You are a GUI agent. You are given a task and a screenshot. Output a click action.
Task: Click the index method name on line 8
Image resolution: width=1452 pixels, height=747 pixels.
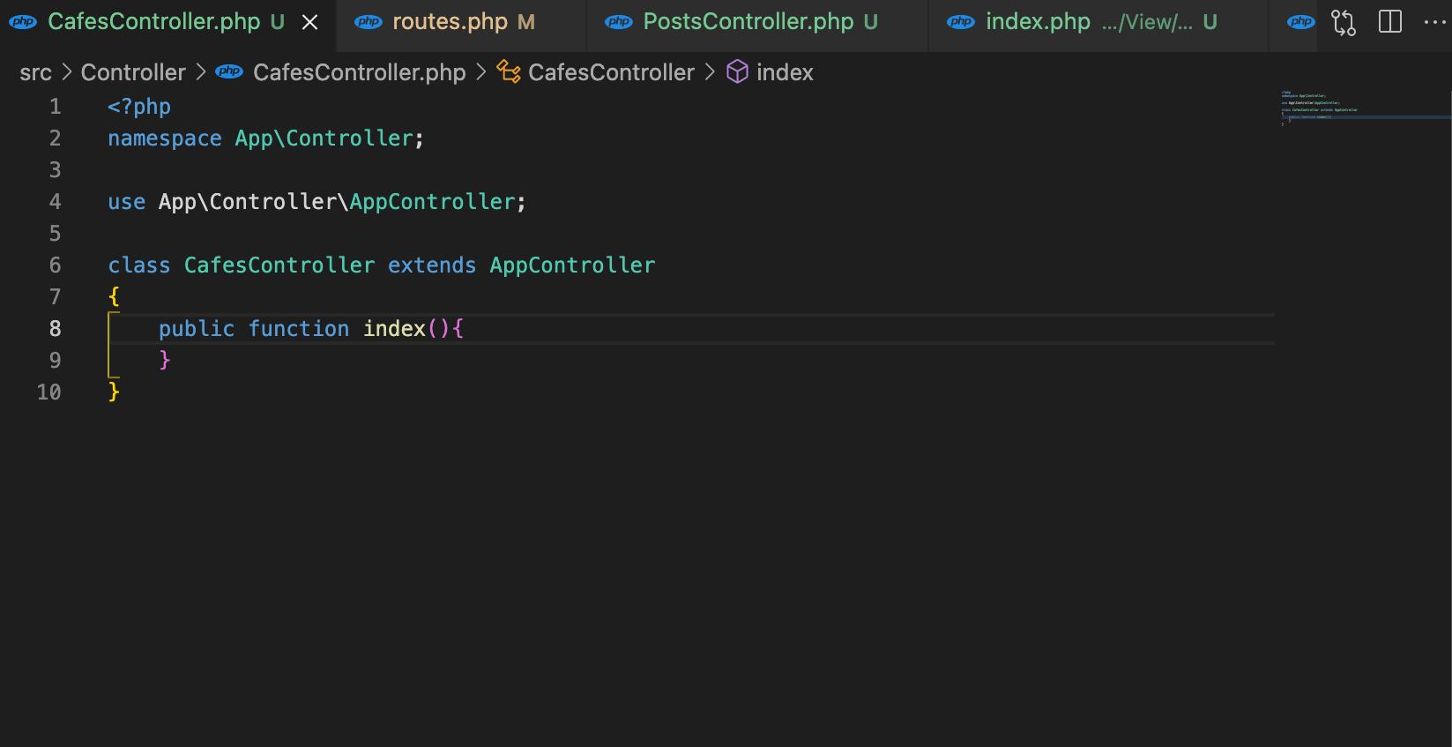tap(394, 329)
